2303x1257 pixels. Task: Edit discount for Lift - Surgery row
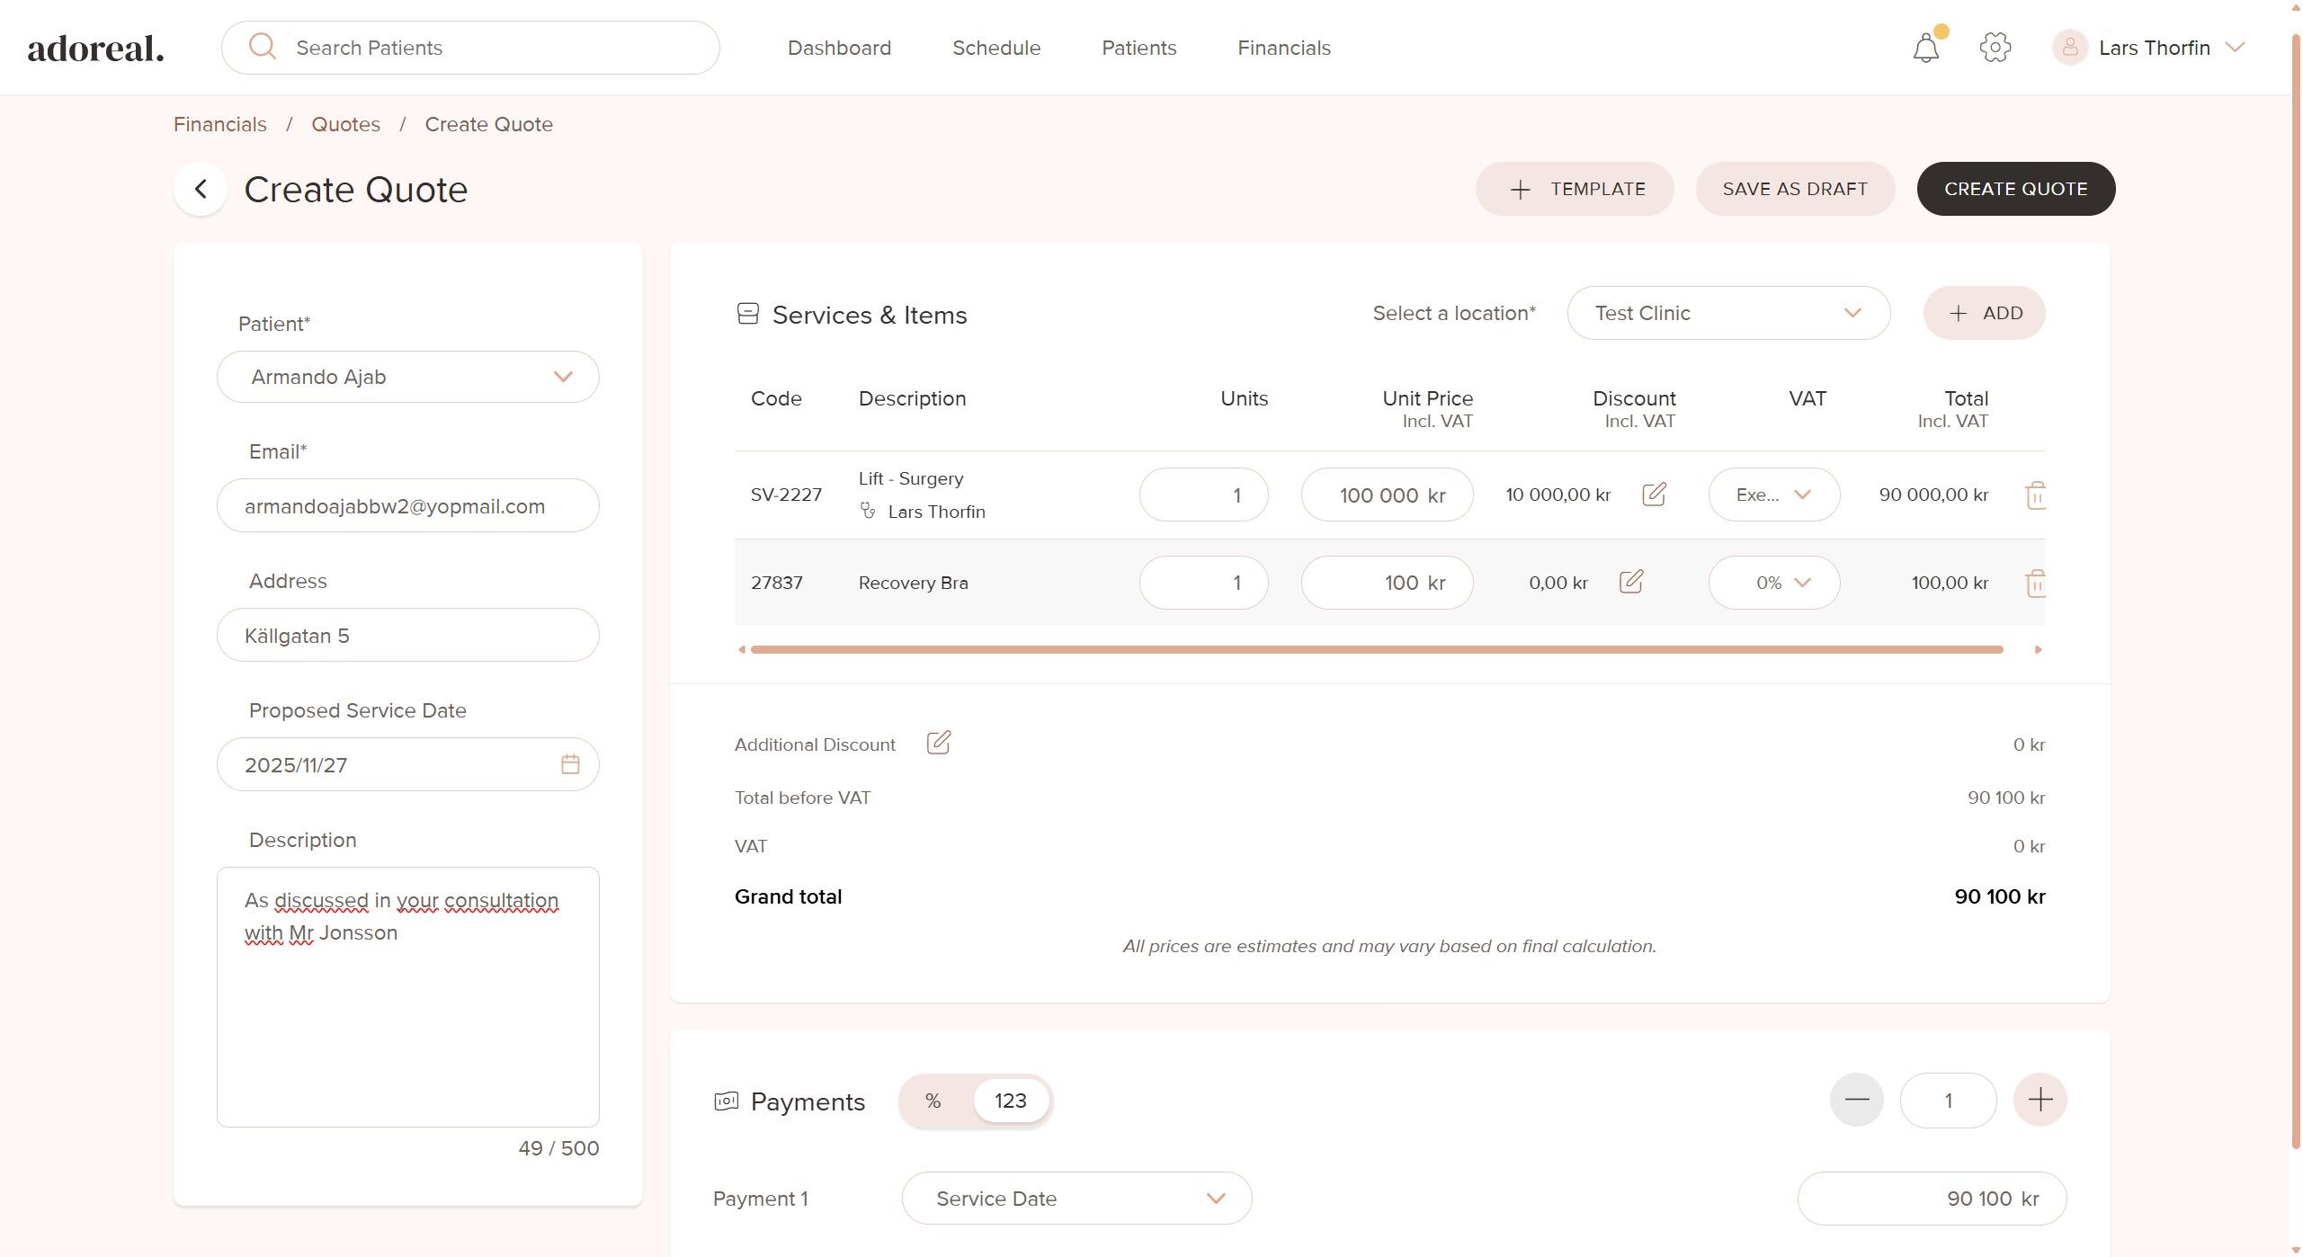pyautogui.click(x=1654, y=495)
